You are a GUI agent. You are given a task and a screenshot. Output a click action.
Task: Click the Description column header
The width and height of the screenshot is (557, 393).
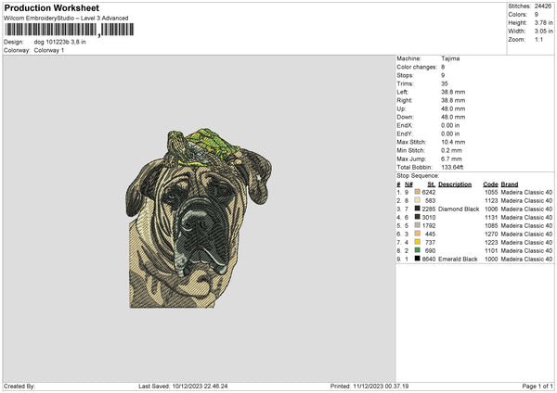(x=454, y=184)
